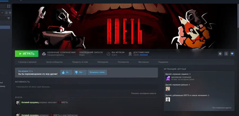Click the recent clock filter icon in sidebar
Image resolution: width=239 pixels, height=116 pixels.
(x=6, y=13)
